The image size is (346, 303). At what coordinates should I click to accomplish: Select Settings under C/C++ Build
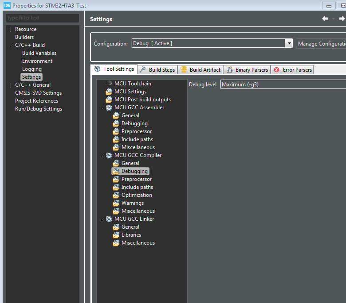[31, 77]
